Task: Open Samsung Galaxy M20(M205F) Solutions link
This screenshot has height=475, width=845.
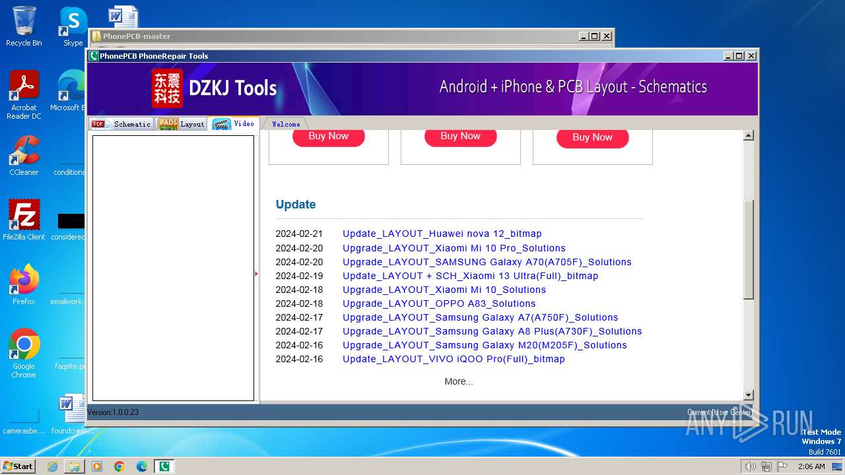Action: tap(485, 345)
